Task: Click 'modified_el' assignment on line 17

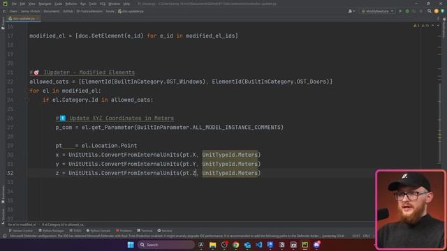Action: pos(47,36)
